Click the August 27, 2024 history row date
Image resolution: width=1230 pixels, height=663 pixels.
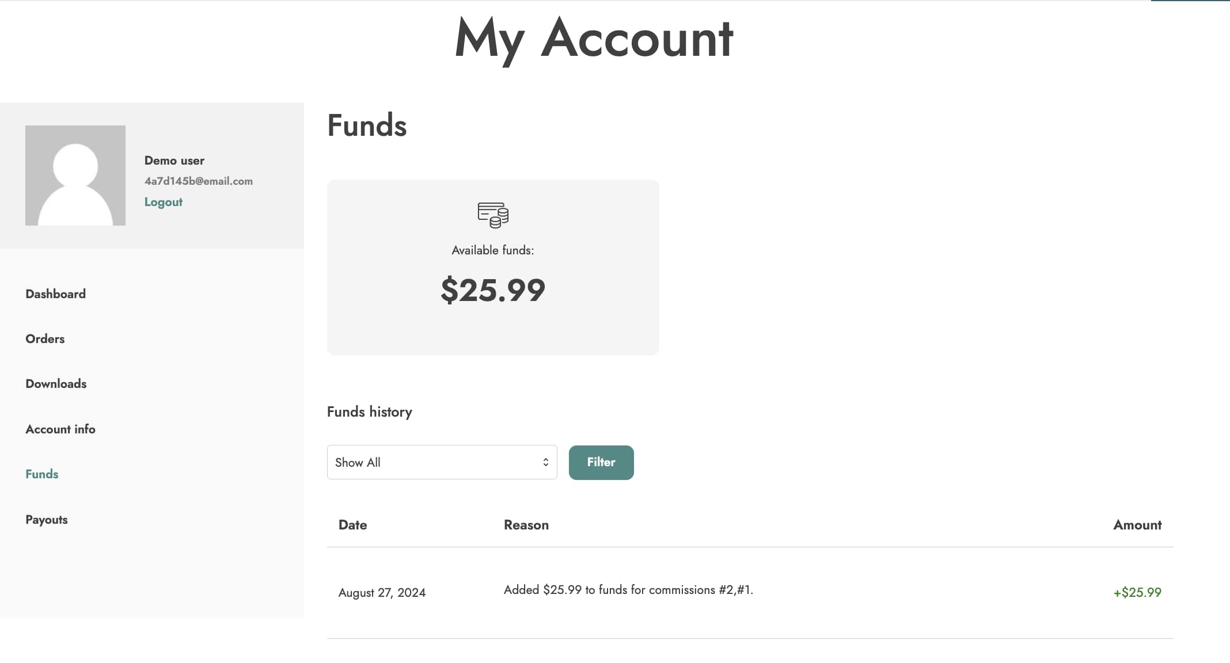[382, 592]
